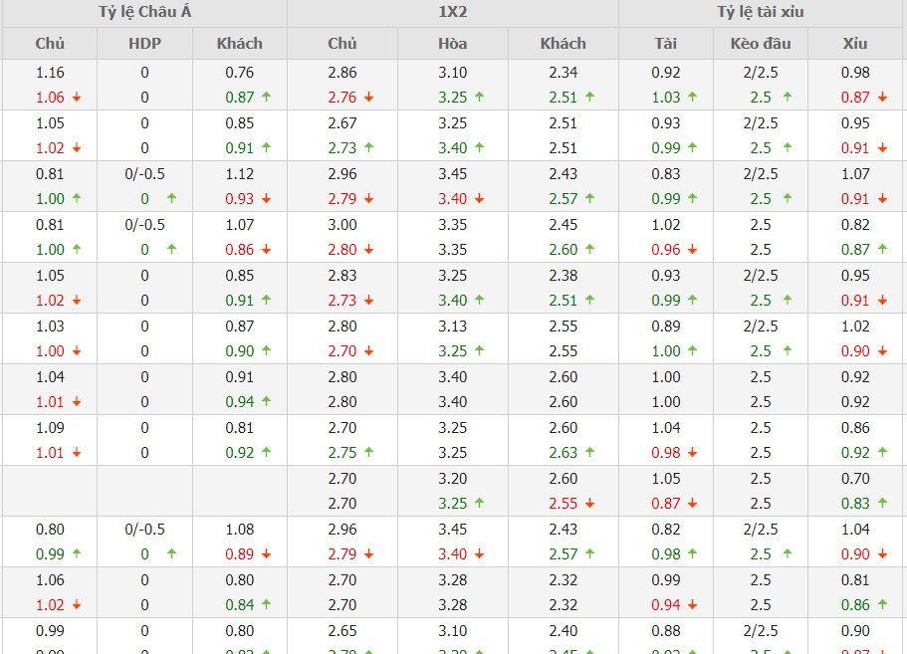Image resolution: width=907 pixels, height=654 pixels.
Task: Click the Hòa column header
Action: point(452,44)
